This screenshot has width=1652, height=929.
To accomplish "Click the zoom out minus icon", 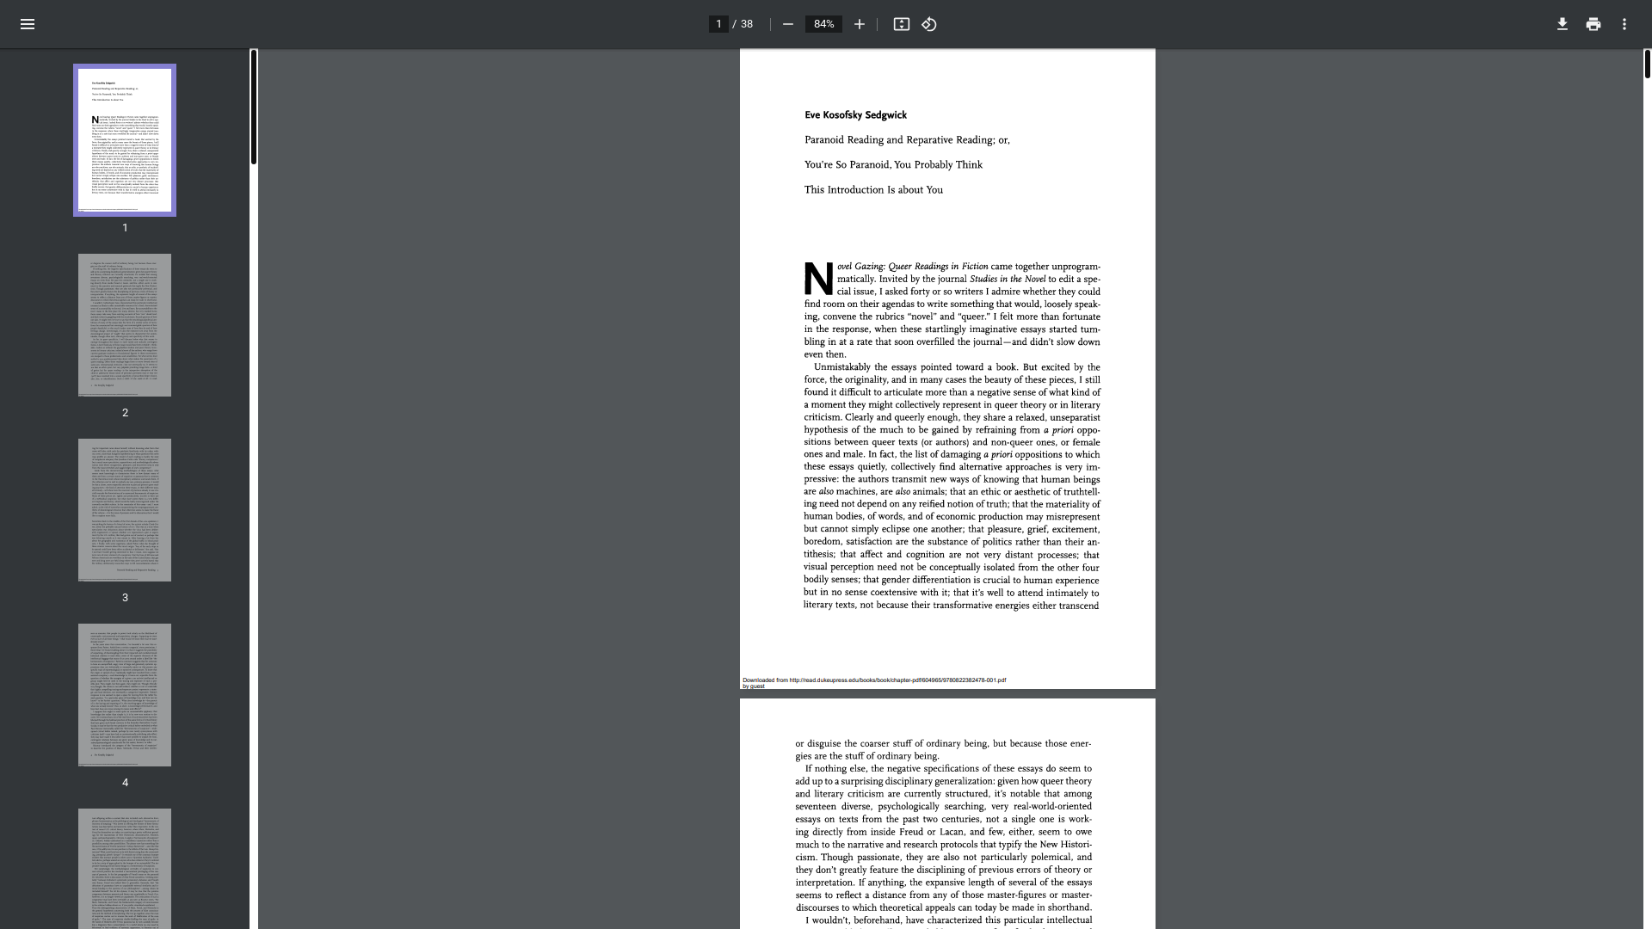I will click(787, 24).
